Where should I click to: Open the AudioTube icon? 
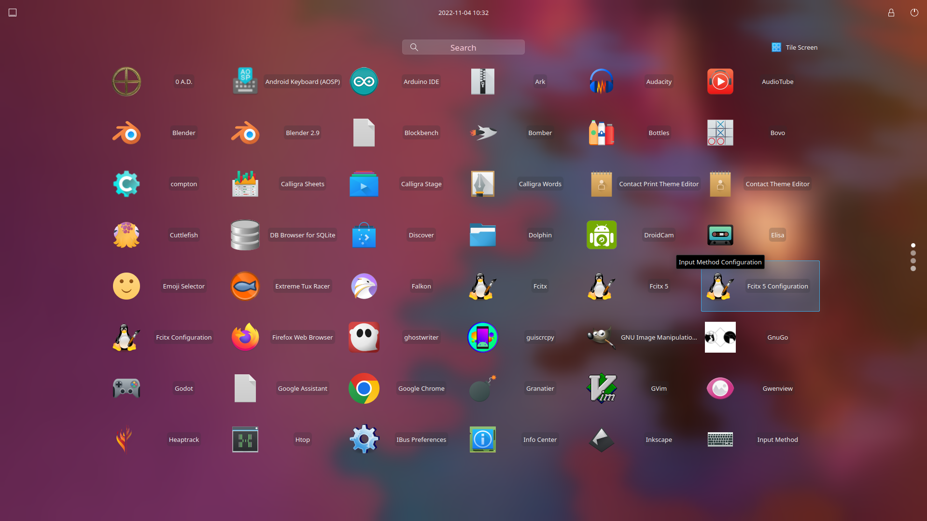click(x=720, y=82)
